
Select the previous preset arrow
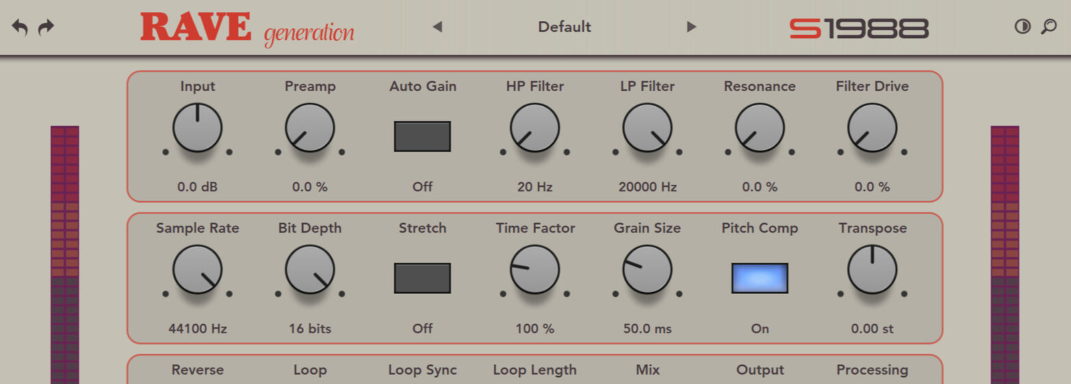coord(437,27)
